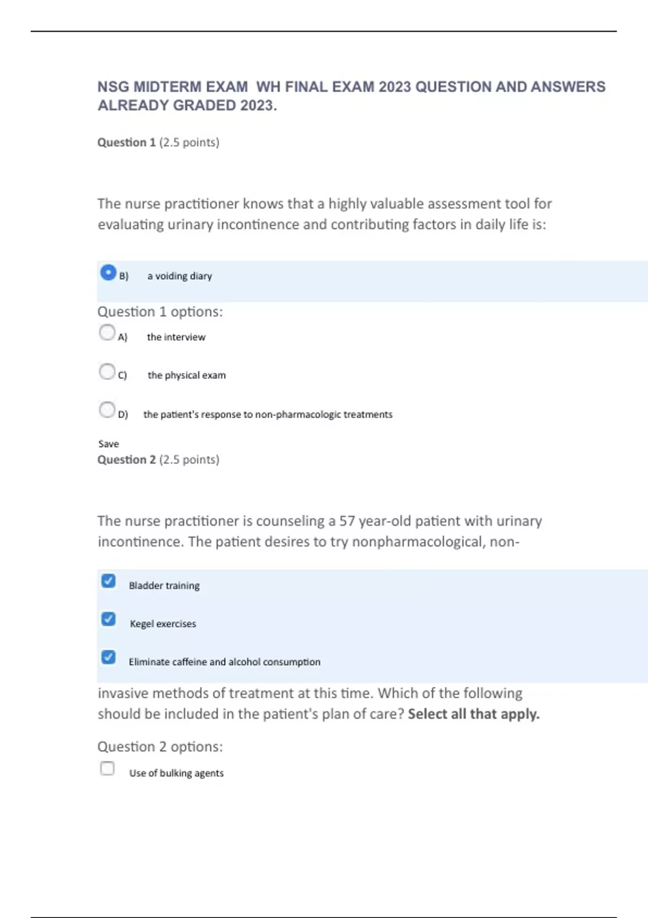Click the 'a voiding diary' answer text

pyautogui.click(x=180, y=276)
